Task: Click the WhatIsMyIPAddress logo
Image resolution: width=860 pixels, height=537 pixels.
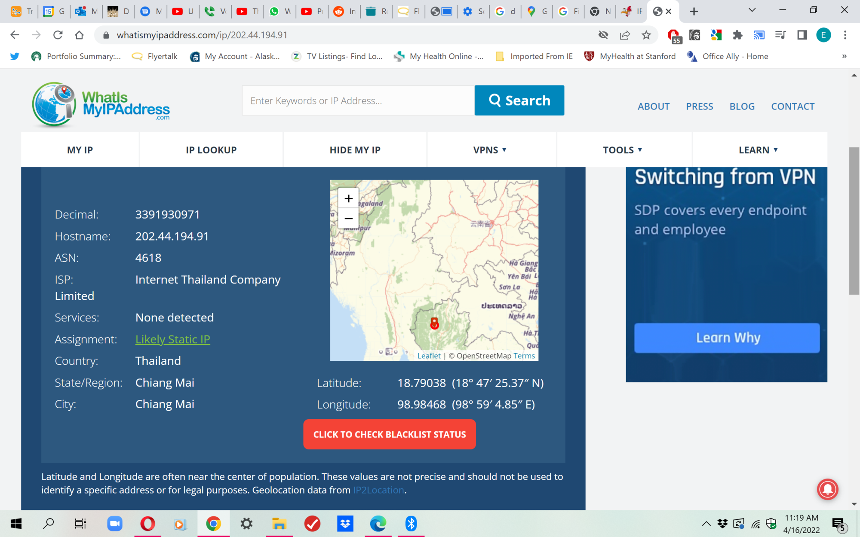Action: [x=101, y=104]
